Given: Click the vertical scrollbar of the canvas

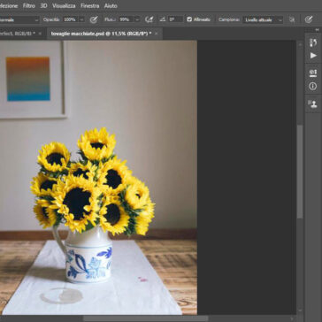Looking at the screenshot, I should tap(300, 172).
